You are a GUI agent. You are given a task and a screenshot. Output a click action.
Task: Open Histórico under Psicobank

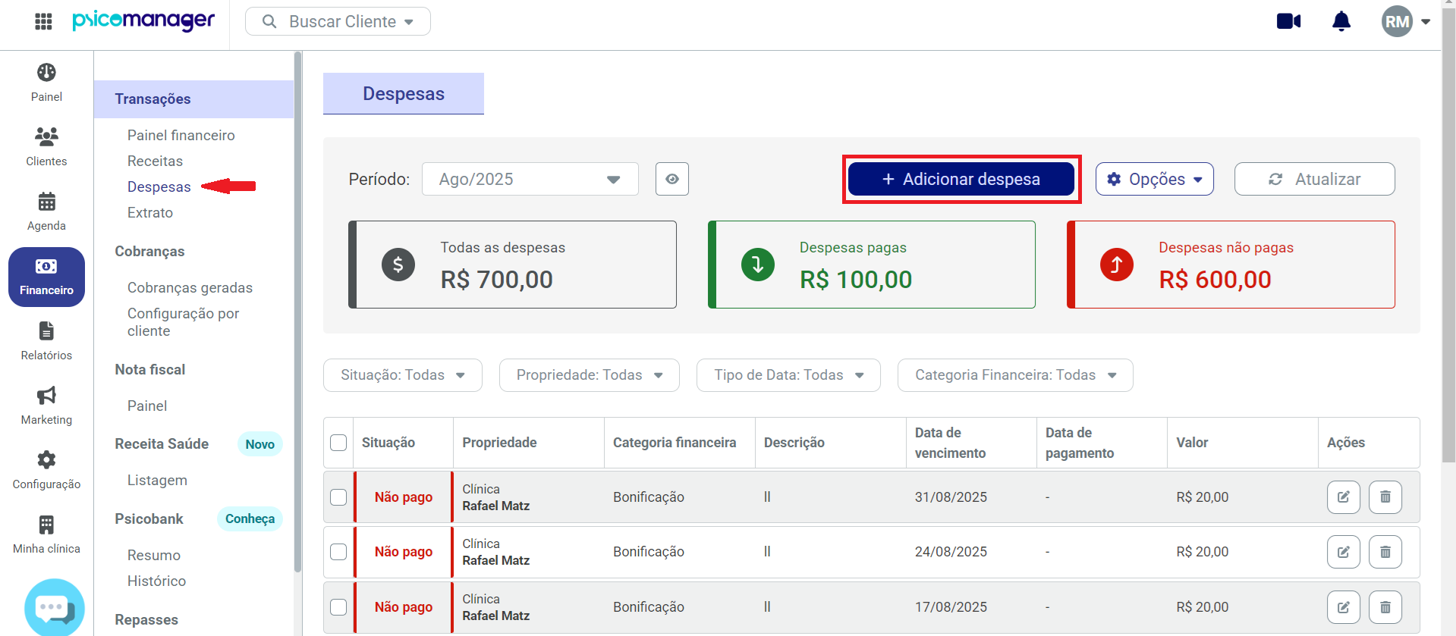click(x=156, y=581)
